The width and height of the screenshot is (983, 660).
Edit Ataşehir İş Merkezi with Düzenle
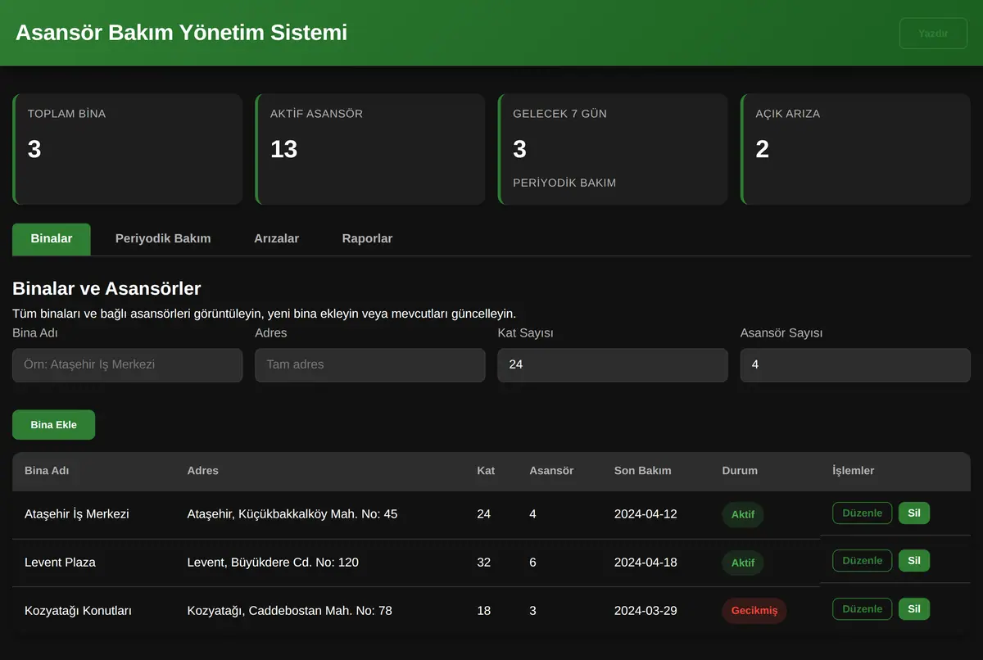point(862,513)
